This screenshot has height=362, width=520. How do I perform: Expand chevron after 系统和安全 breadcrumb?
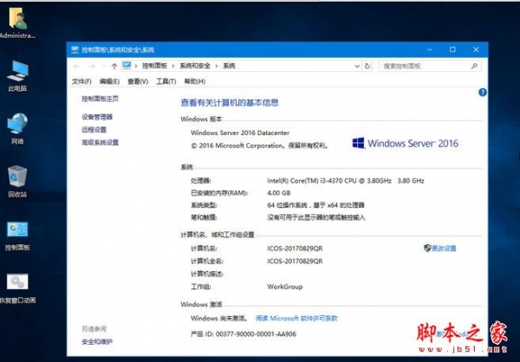coord(216,66)
